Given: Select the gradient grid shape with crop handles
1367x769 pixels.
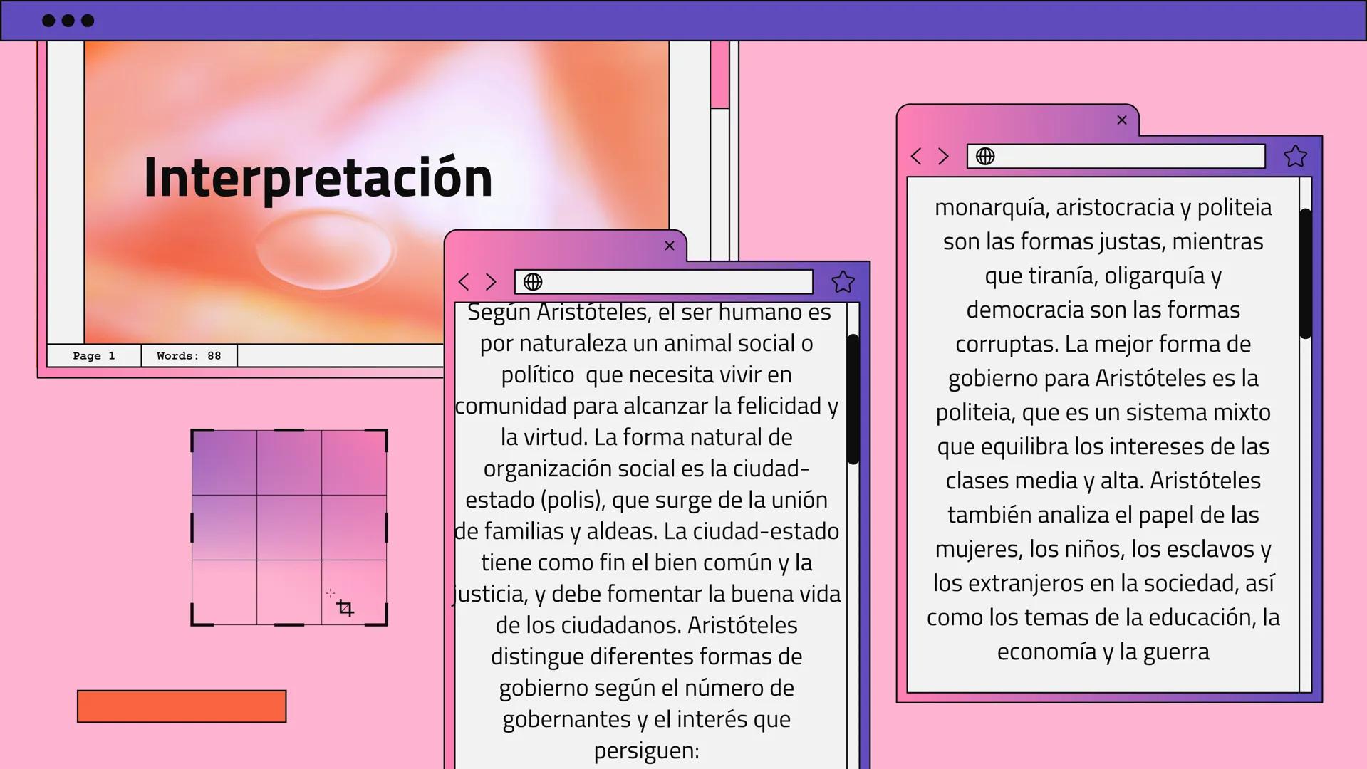Looking at the screenshot, I should [289, 527].
